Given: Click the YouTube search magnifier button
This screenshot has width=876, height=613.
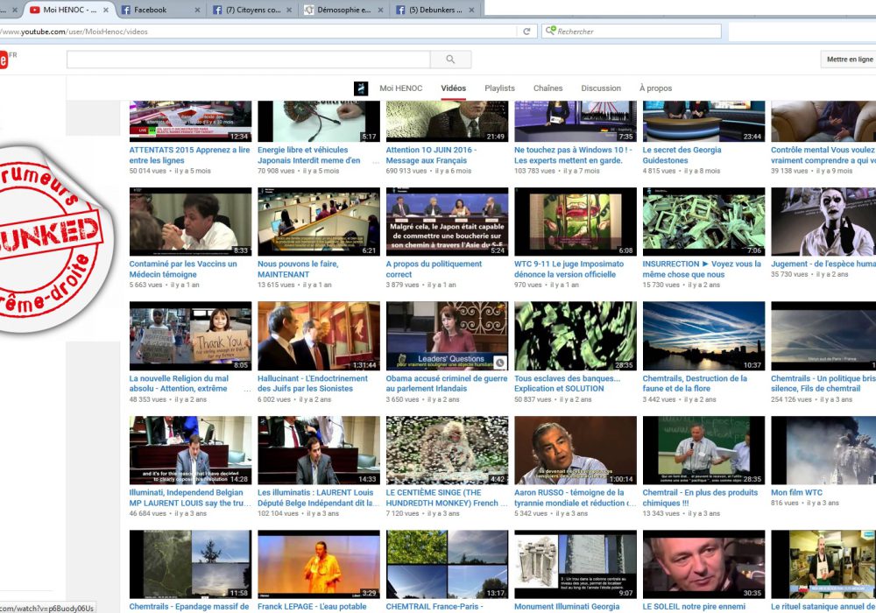Looking at the screenshot, I should pyautogui.click(x=450, y=60).
